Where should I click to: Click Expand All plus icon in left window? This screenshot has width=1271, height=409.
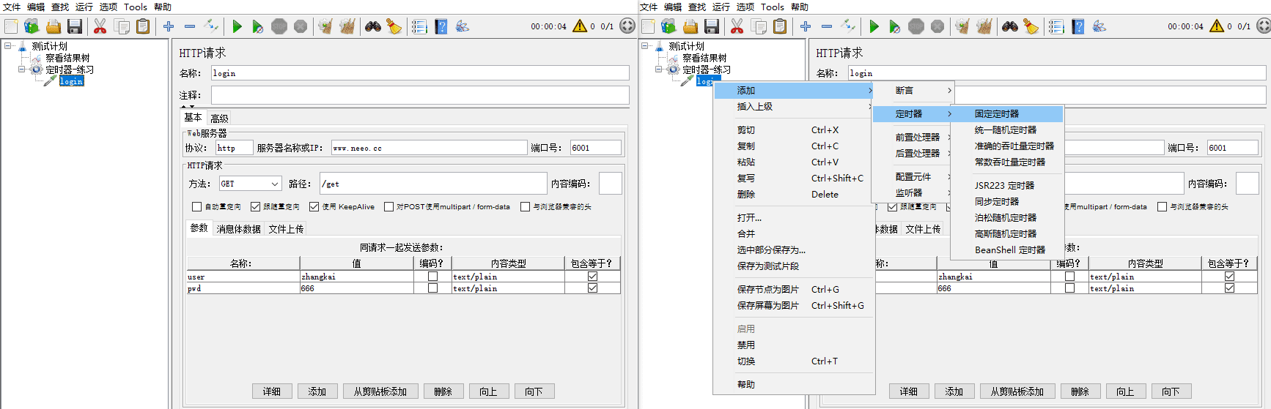[169, 26]
